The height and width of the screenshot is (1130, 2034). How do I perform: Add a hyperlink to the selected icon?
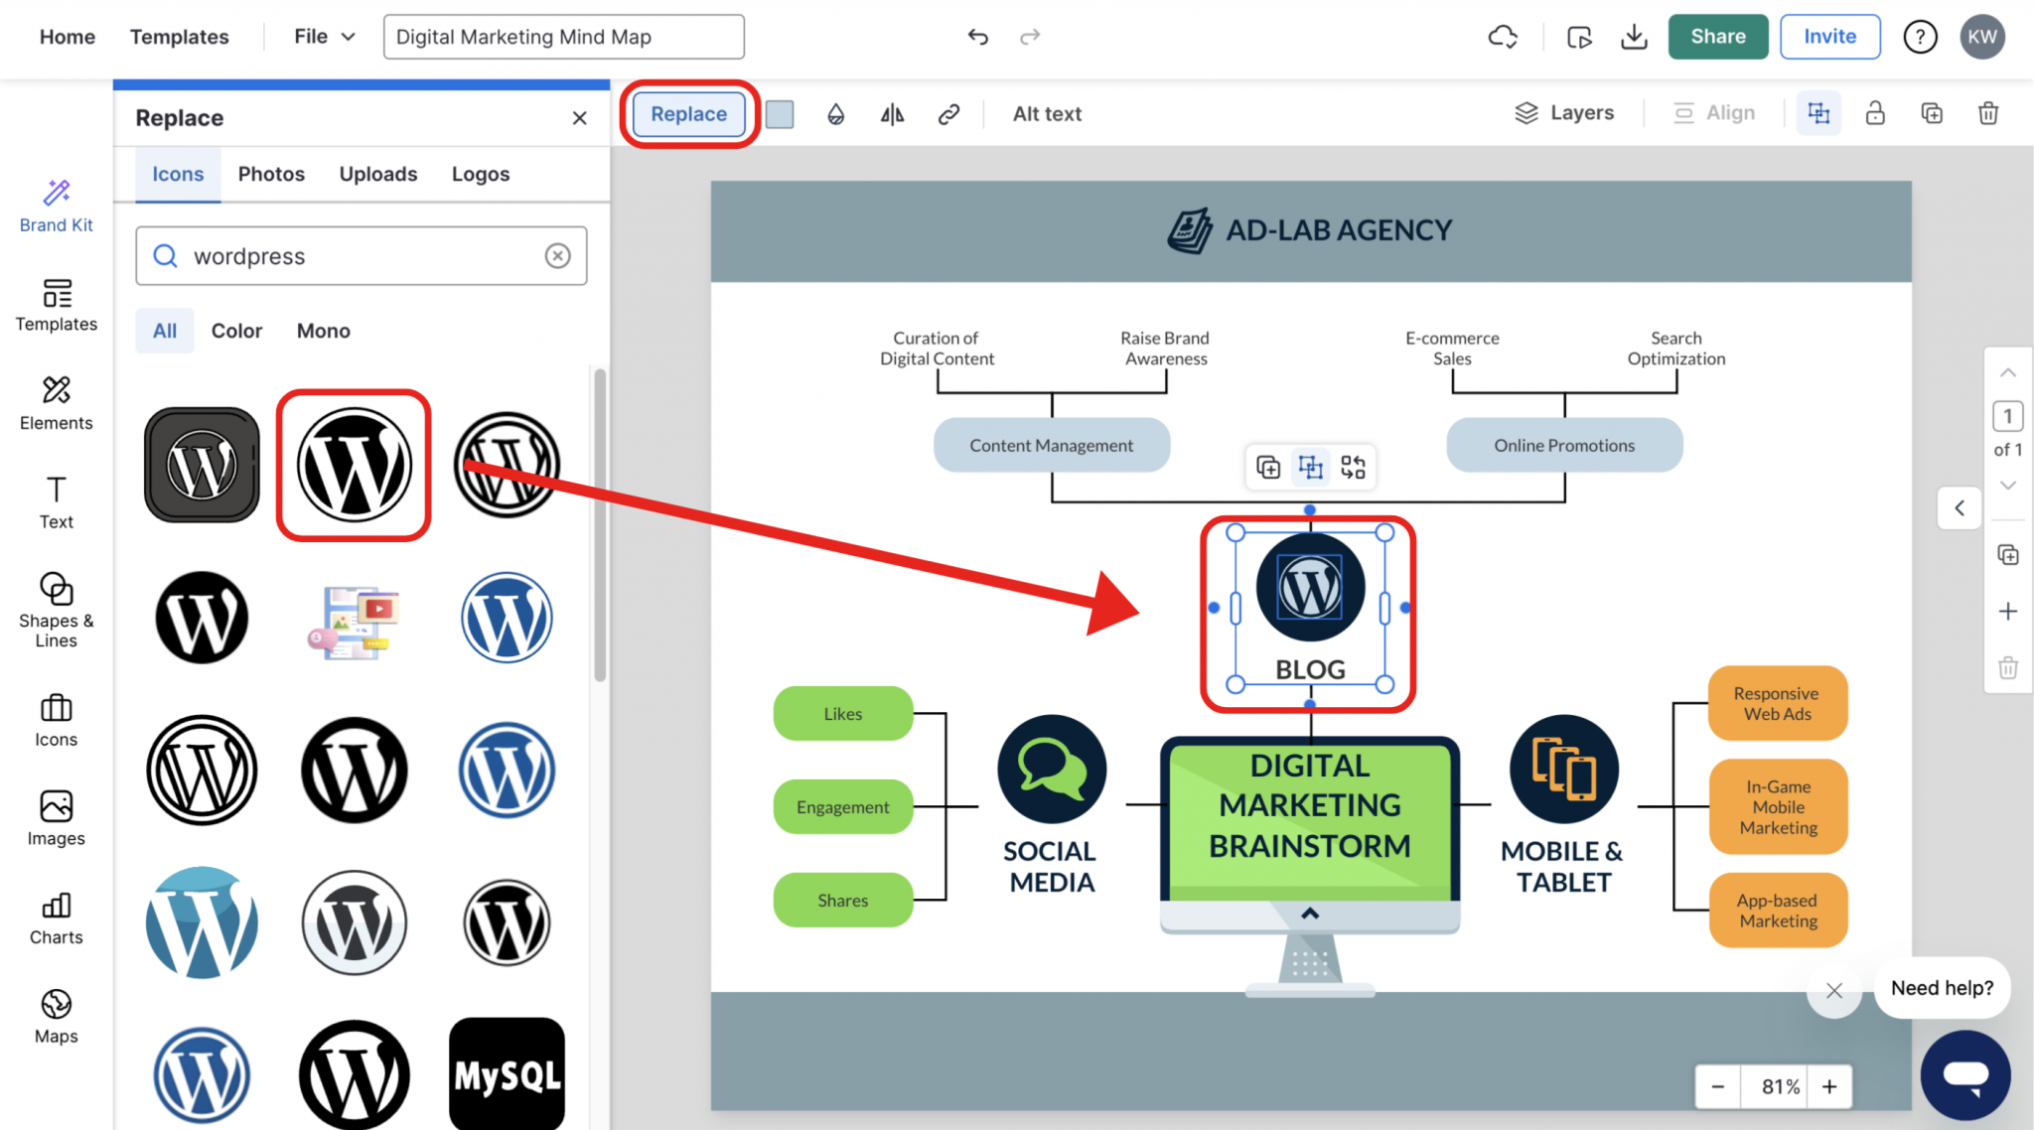948,113
